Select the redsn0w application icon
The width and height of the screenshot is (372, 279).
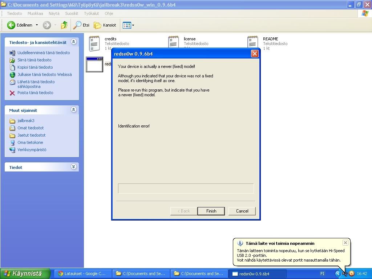(94, 64)
